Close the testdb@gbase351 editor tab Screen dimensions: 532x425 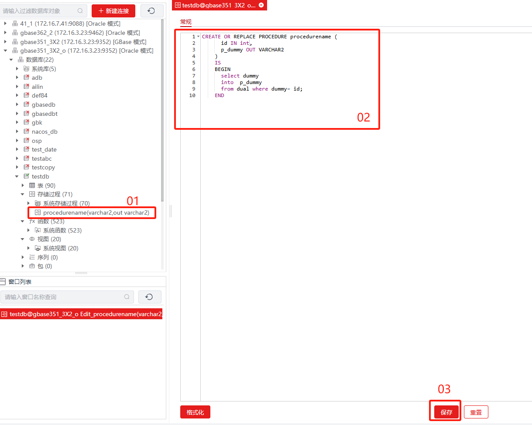click(x=261, y=5)
